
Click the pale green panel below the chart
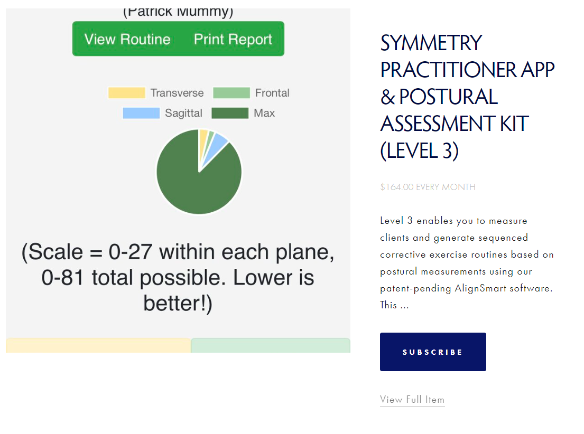[270, 345]
